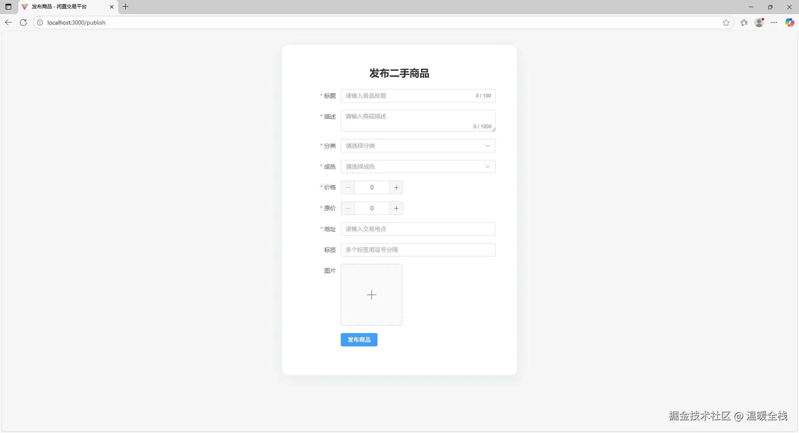Screen dimensions: 799x433
Task: Close the 发布商品 browser tab
Action: coord(112,7)
